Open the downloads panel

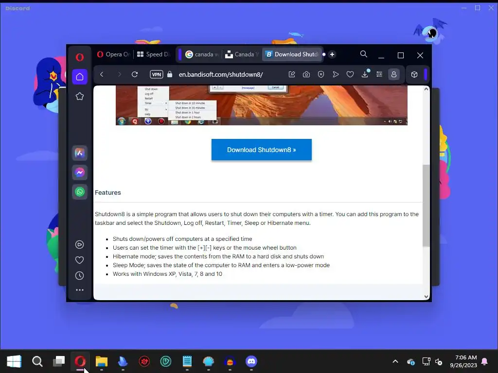(x=365, y=74)
